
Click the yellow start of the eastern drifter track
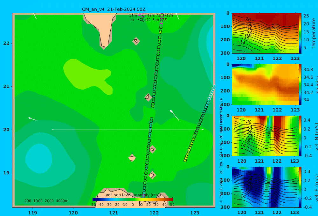tap(185, 160)
